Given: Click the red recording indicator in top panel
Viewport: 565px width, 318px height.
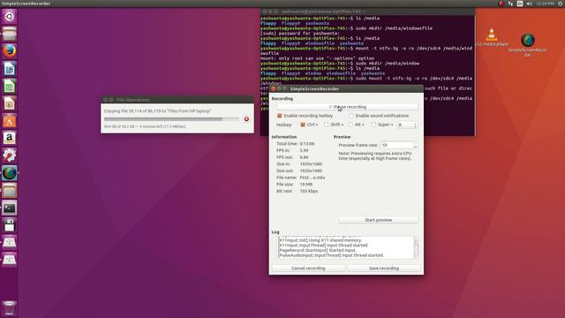Looking at the screenshot, I should tap(501, 4).
